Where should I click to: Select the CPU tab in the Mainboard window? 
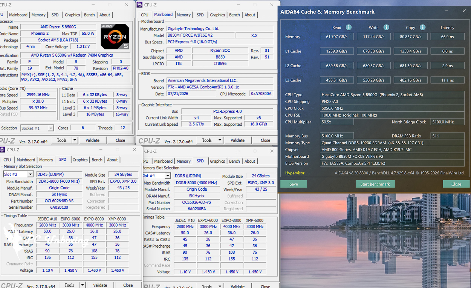tap(145, 15)
